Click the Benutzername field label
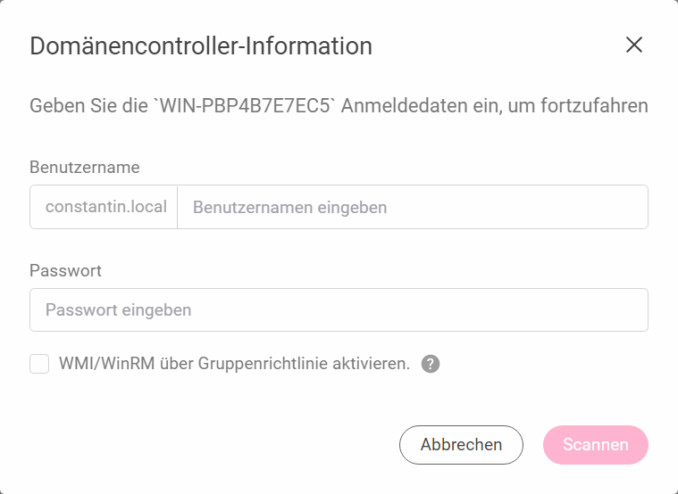The width and height of the screenshot is (678, 494). [x=85, y=167]
